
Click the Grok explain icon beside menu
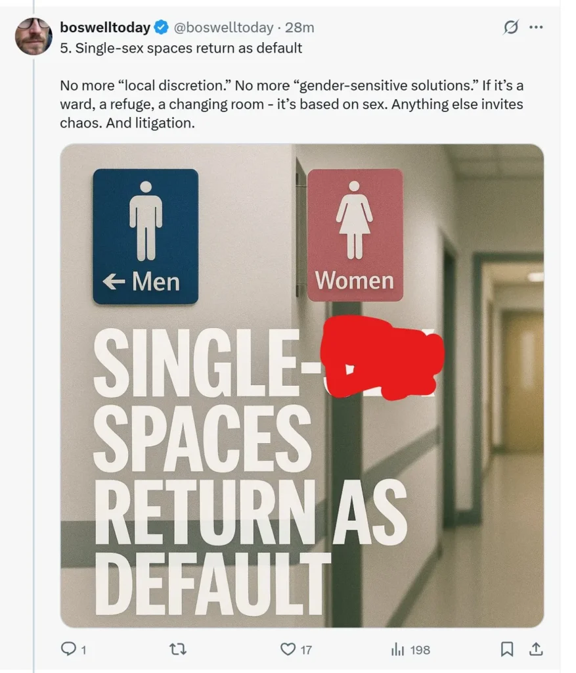coord(511,28)
